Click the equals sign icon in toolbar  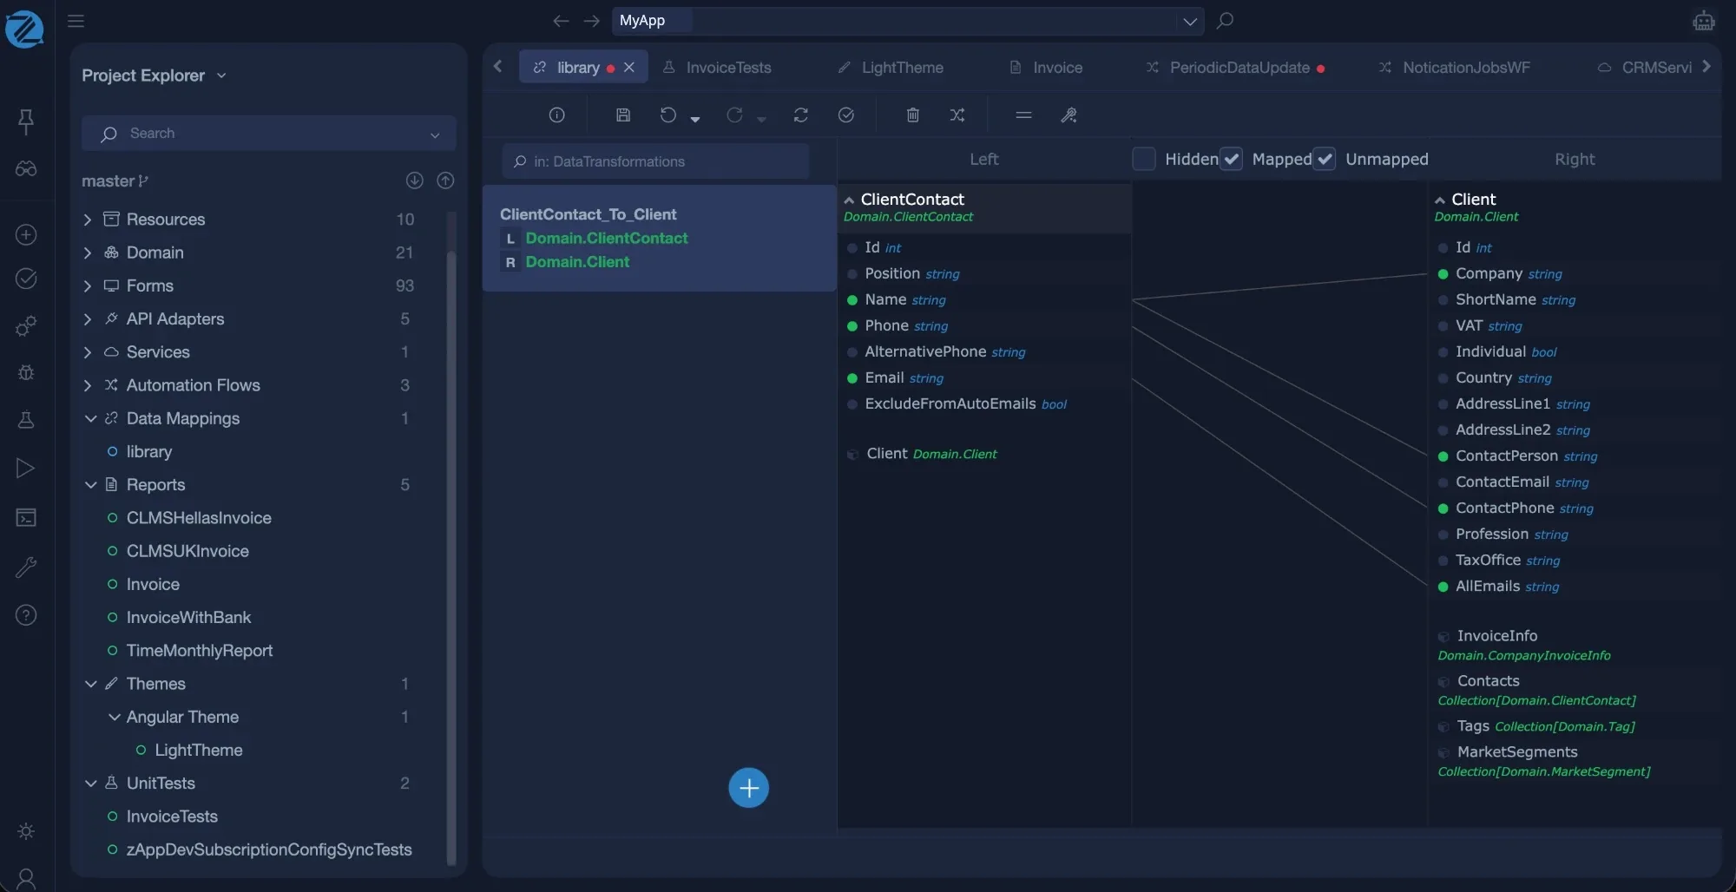click(x=1023, y=115)
